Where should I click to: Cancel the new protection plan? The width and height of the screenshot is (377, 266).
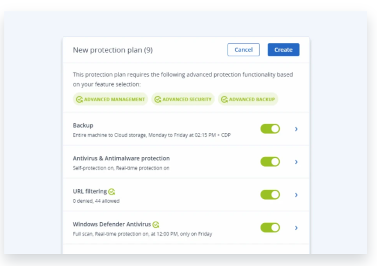click(243, 50)
